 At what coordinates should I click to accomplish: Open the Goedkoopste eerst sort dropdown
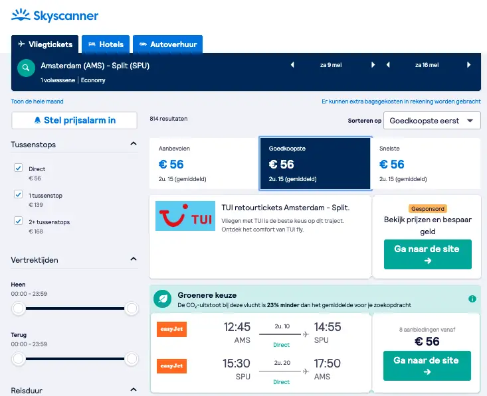click(432, 121)
